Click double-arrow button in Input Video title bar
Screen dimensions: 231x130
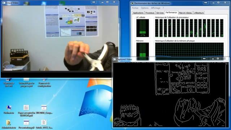click(94, 2)
